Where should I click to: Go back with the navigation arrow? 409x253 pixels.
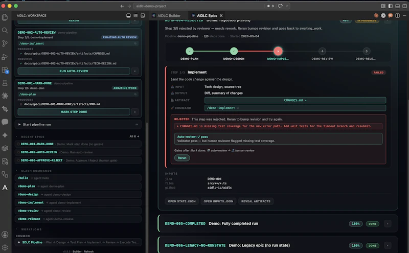pyautogui.click(x=122, y=6)
